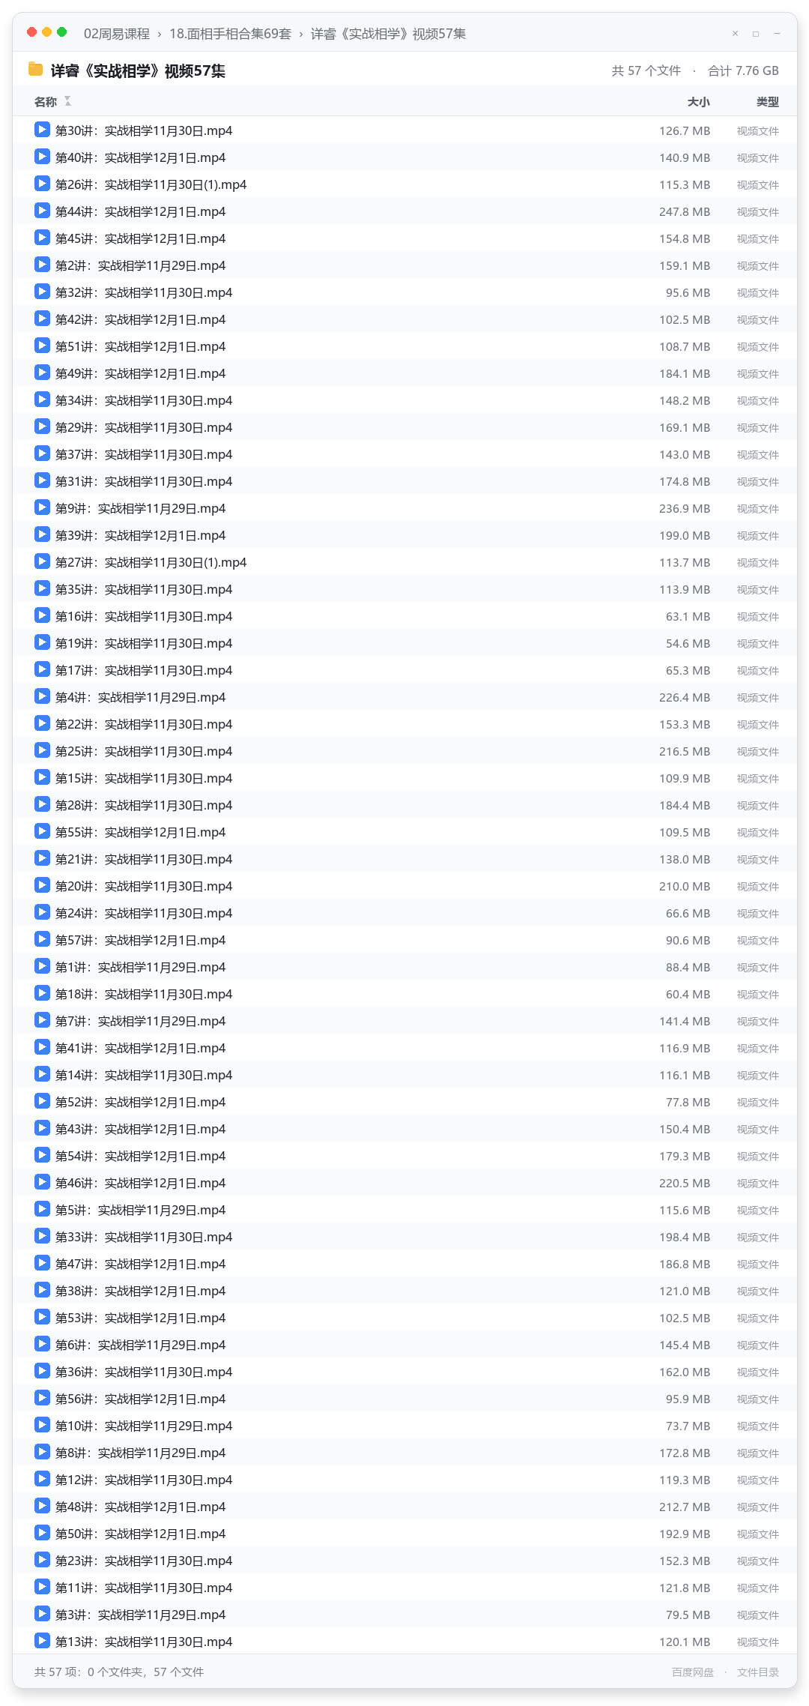This screenshot has width=809, height=1706.
Task: Click video icon next to 第9讲：实战相学11月29日.mp4
Action: (x=42, y=507)
